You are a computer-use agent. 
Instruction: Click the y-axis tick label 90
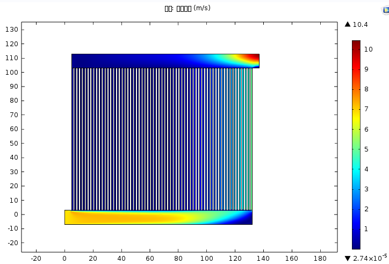14,87
